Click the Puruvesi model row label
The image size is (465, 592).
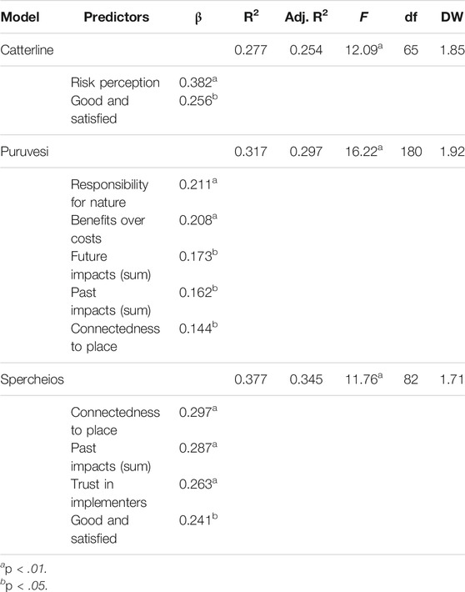24,152
